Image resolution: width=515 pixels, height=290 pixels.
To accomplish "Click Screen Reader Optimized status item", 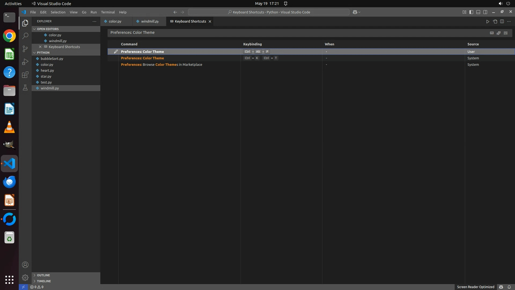I will 475,287.
